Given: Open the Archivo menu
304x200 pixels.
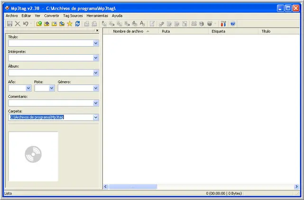Looking at the screenshot, I should point(12,16).
